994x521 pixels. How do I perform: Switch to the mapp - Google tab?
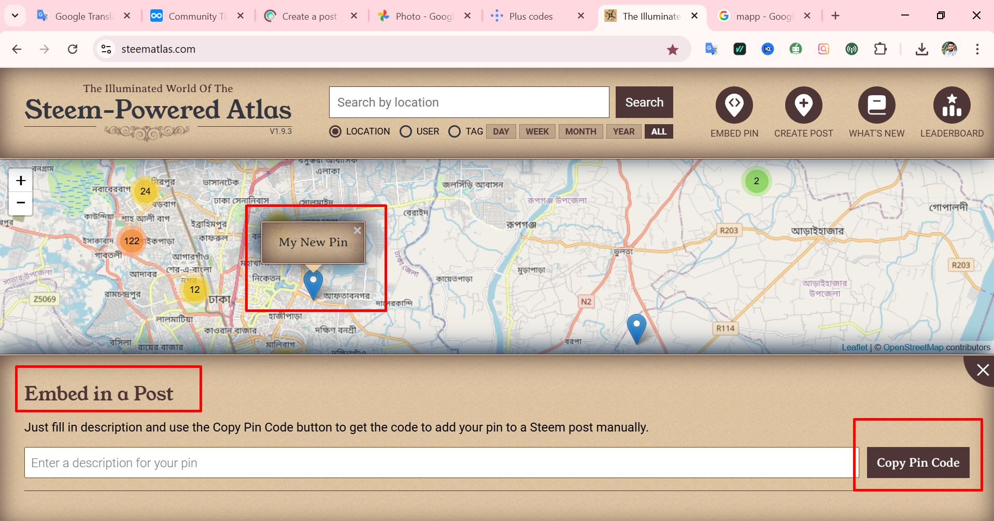(764, 16)
